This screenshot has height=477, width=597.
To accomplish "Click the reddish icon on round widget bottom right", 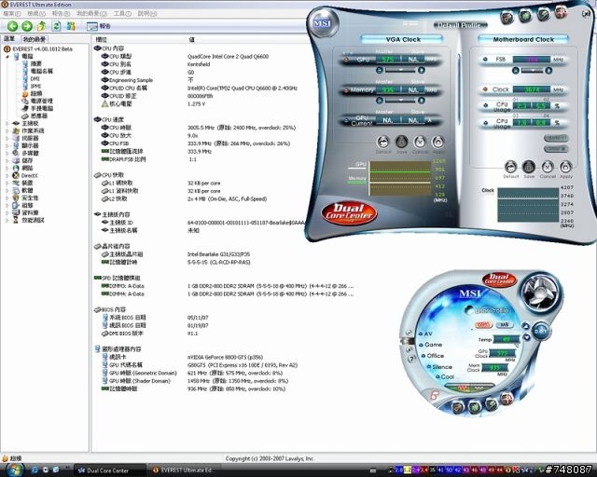I will (507, 399).
